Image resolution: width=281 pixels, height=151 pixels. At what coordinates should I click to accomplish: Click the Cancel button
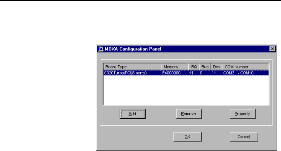point(244,136)
